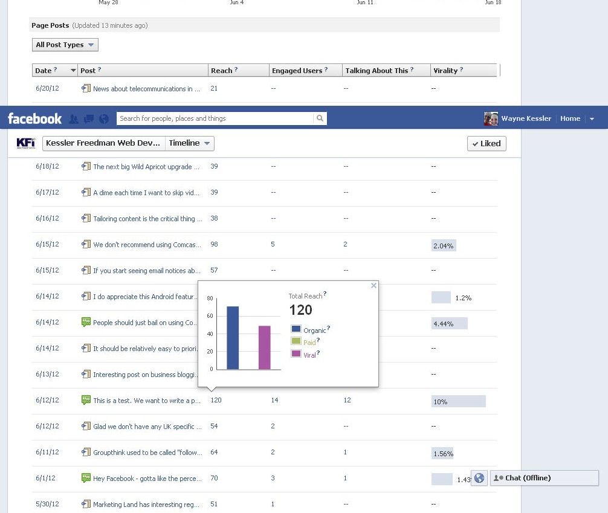Viewport: 608px width, 513px height.
Task: Click post icon for 'Interesting post on business'
Action: tap(86, 374)
